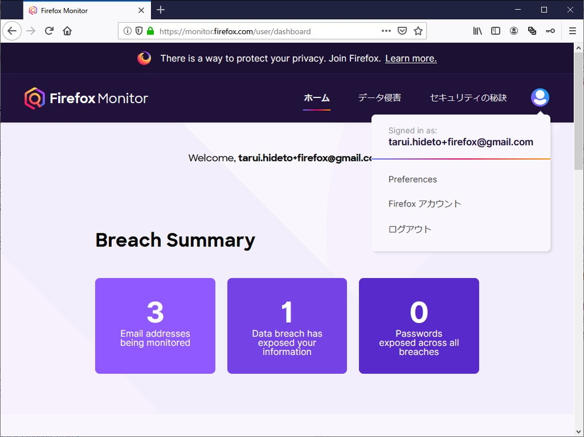This screenshot has width=584, height=437.
Task: Open the hamburger application menu
Action: (572, 31)
